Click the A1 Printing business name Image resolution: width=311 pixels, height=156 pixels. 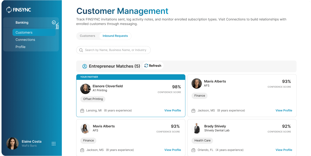[x=100, y=90]
